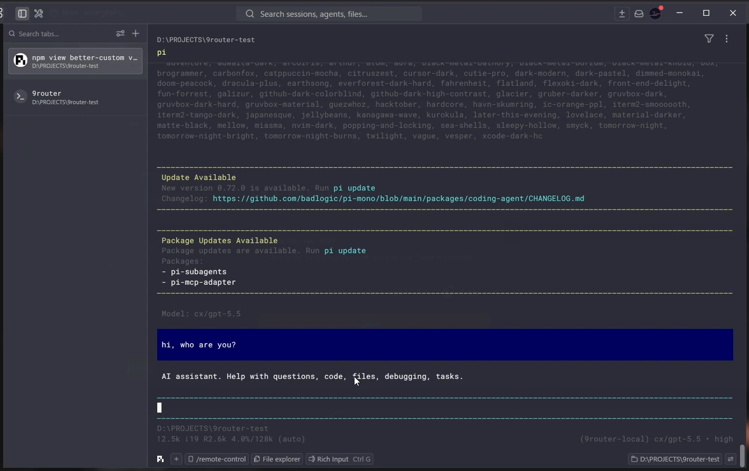Click 'Model: cx/gpt-5.5' text
749x471 pixels.
201,314
